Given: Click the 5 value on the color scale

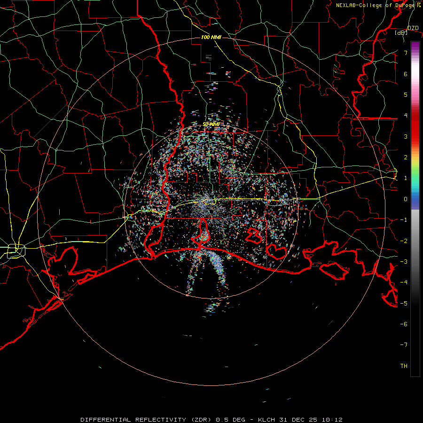Looking at the screenshot, I should click(406, 94).
